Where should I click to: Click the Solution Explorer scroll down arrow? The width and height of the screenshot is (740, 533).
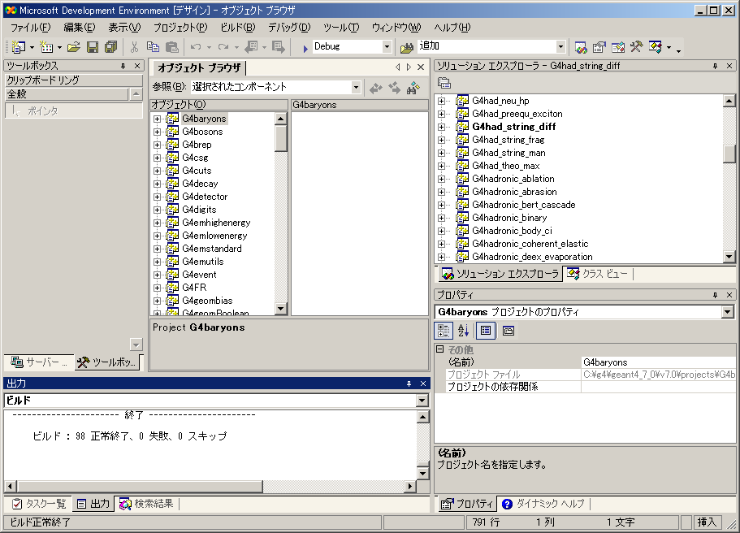(729, 257)
